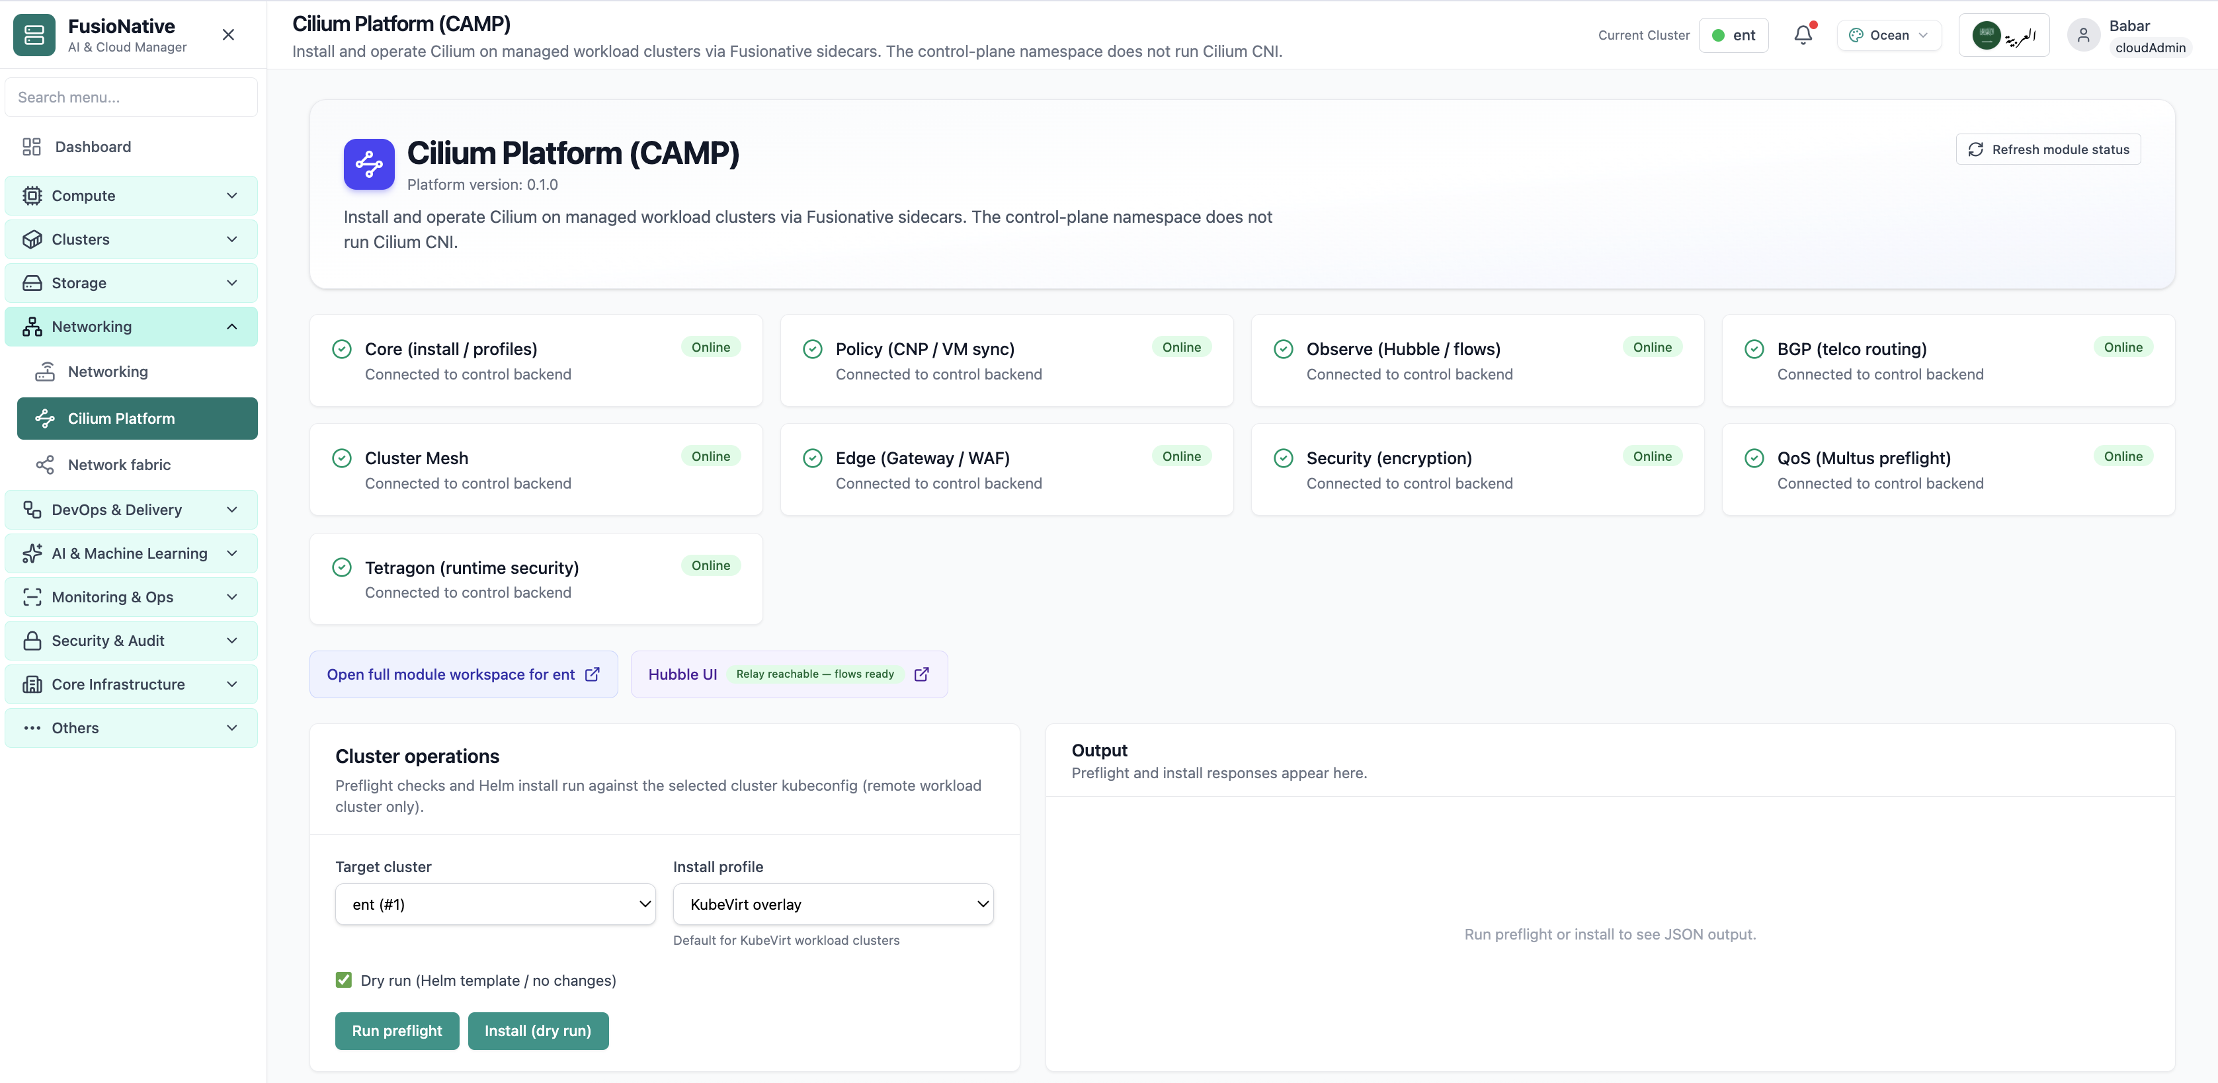Click the Storage drive icon
The height and width of the screenshot is (1083, 2218).
[x=32, y=283]
